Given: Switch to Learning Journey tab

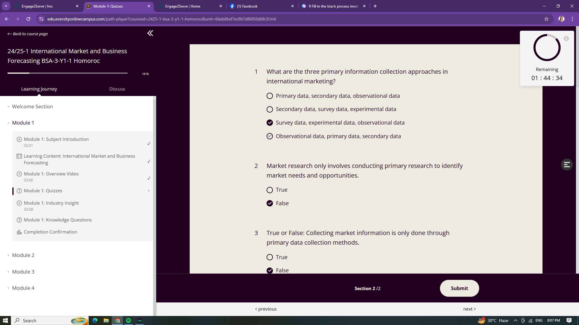Looking at the screenshot, I should coord(39,89).
